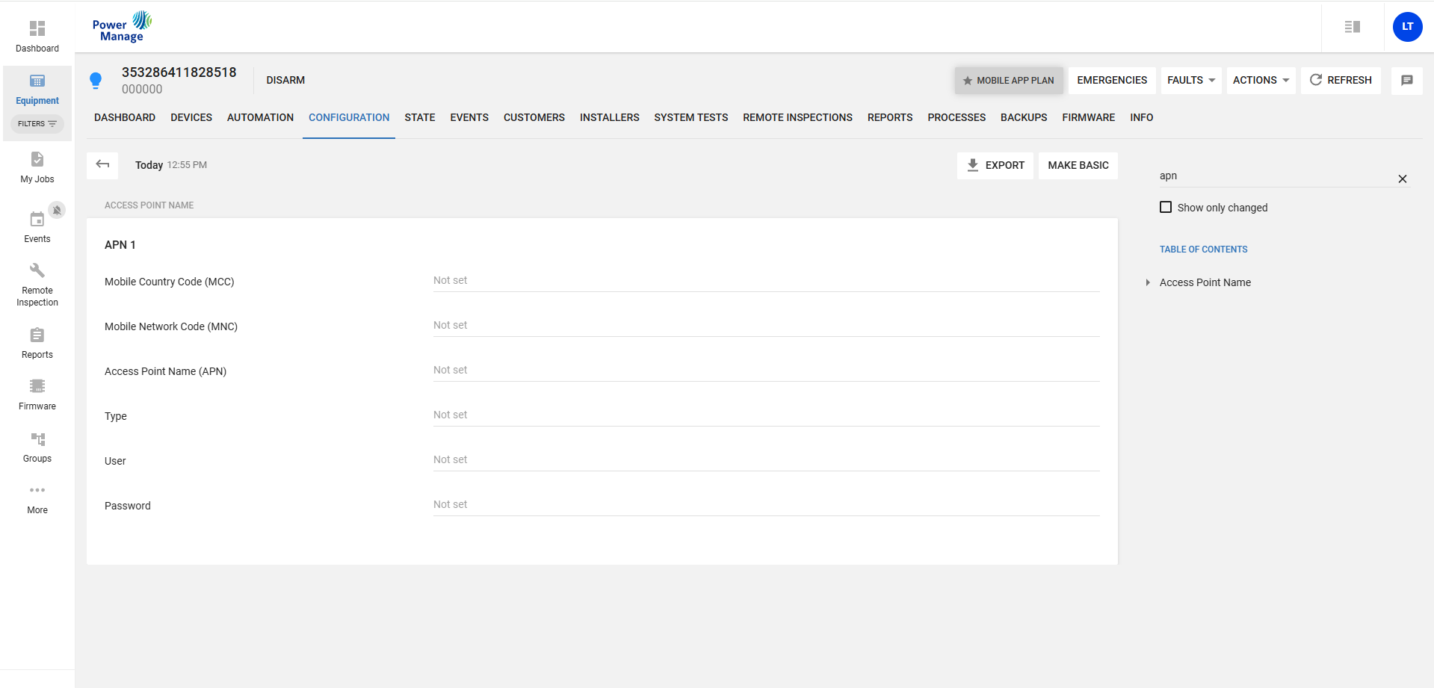Switch to the Devices tab

click(x=191, y=118)
